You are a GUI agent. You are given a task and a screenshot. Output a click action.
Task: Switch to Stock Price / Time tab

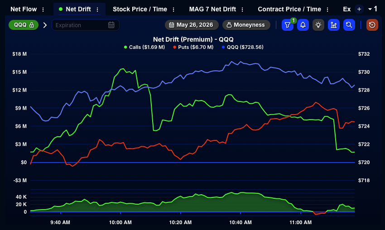point(140,10)
